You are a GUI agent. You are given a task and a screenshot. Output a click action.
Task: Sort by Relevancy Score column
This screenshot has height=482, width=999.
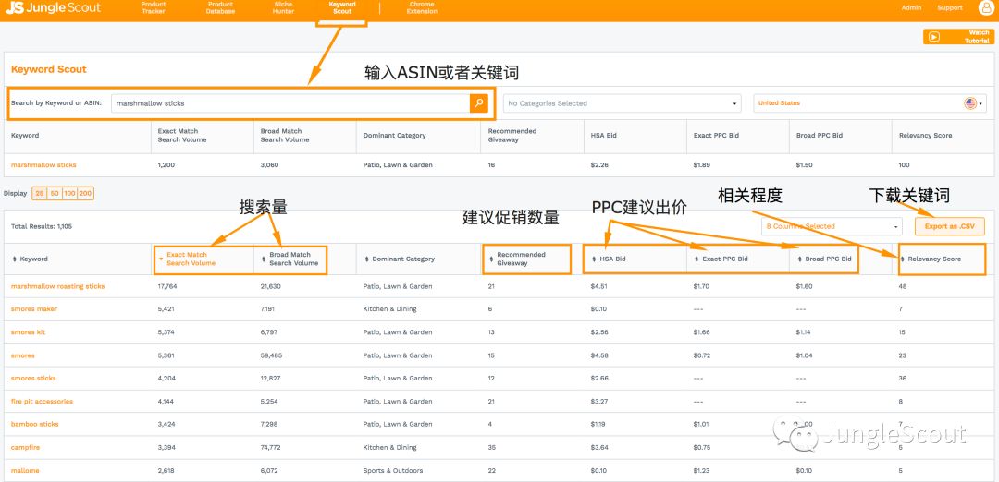pyautogui.click(x=934, y=259)
